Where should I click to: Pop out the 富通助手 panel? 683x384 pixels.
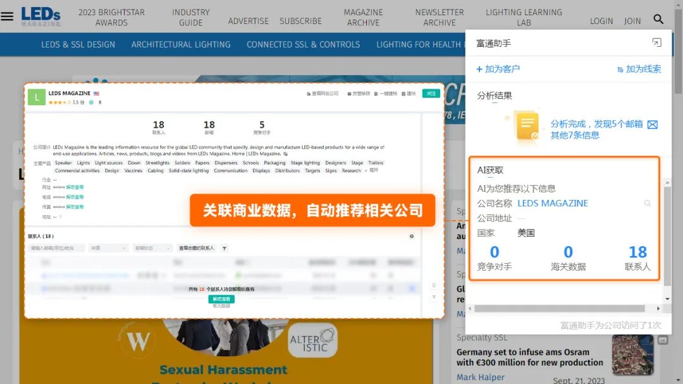click(x=656, y=42)
